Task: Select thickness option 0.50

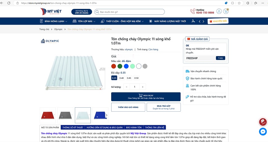Action: pyautogui.click(x=136, y=78)
